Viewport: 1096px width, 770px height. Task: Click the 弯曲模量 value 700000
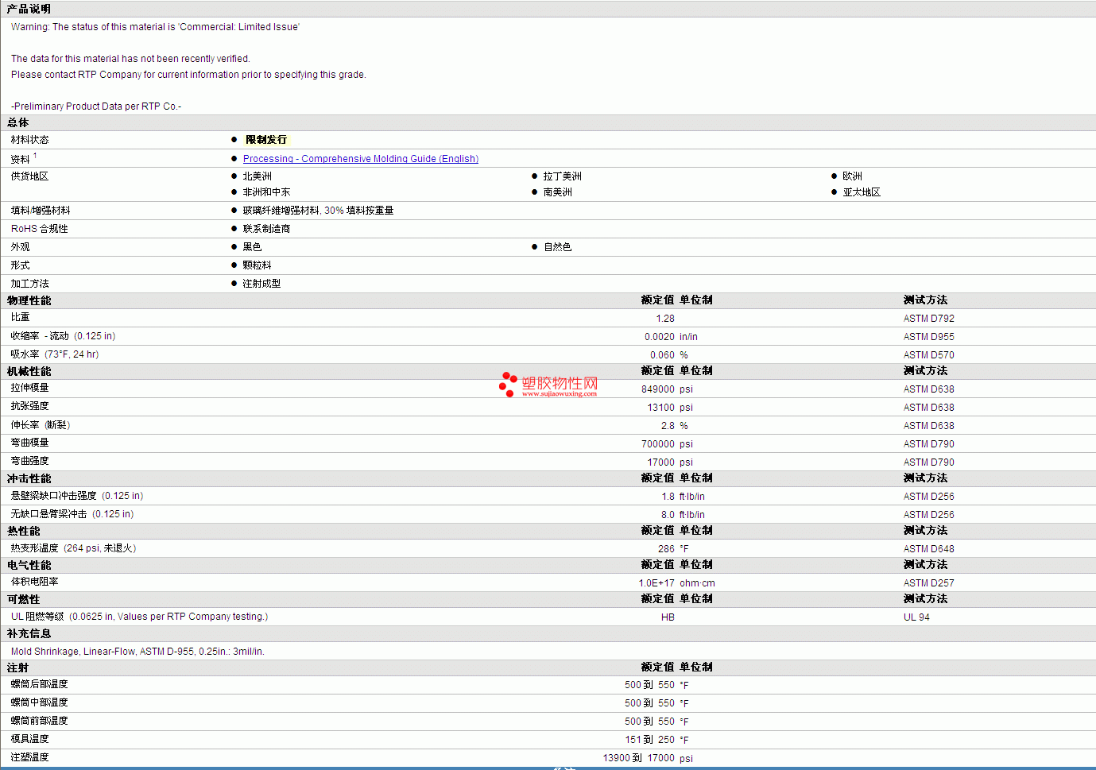pyautogui.click(x=658, y=444)
